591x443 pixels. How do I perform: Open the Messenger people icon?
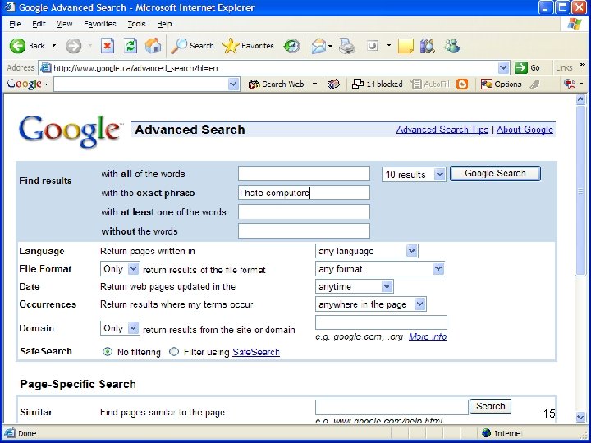tap(451, 46)
